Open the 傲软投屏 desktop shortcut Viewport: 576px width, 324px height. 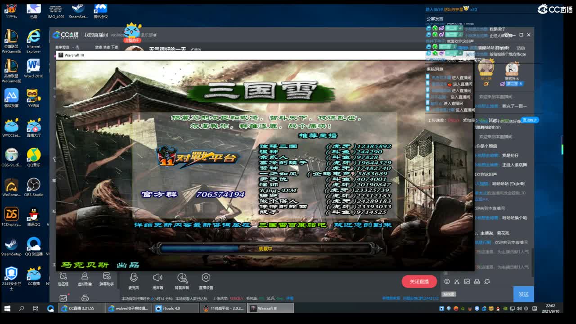tap(11, 98)
